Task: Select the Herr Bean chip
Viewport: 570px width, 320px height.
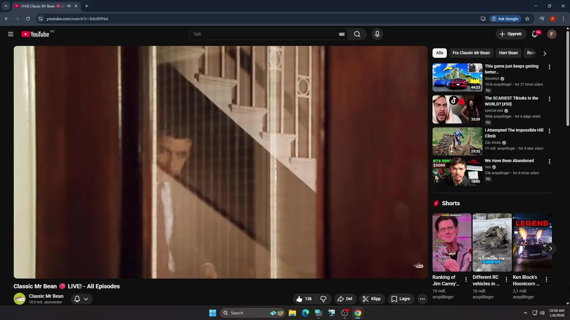Action: [509, 53]
